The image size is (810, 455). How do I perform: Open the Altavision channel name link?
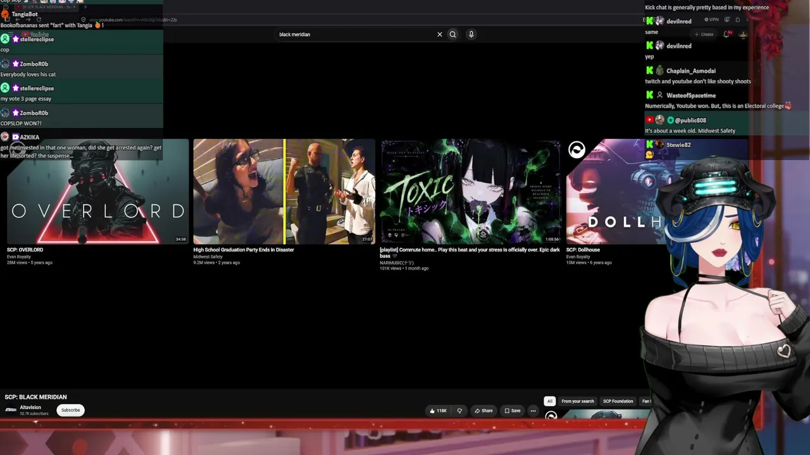[x=30, y=408]
